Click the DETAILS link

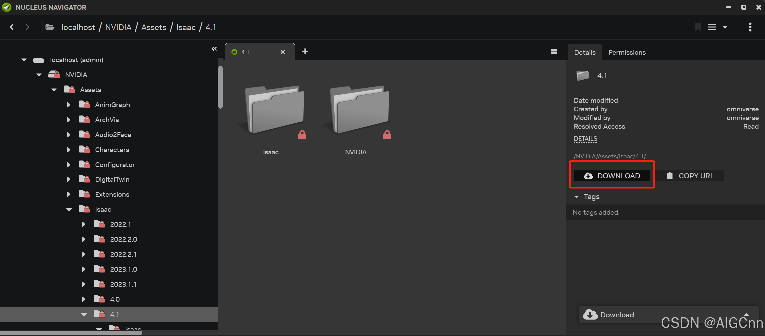pos(585,139)
